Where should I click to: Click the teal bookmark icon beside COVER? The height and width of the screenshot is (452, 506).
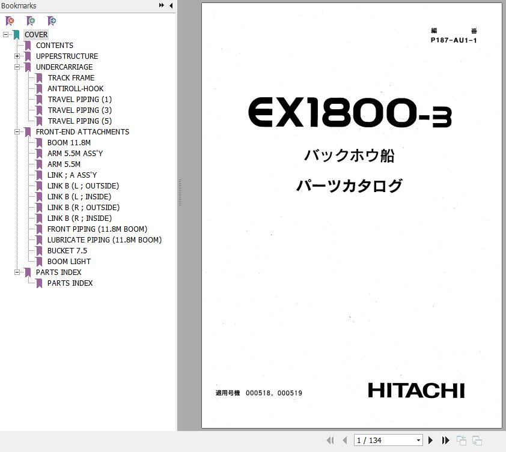pyautogui.click(x=16, y=35)
